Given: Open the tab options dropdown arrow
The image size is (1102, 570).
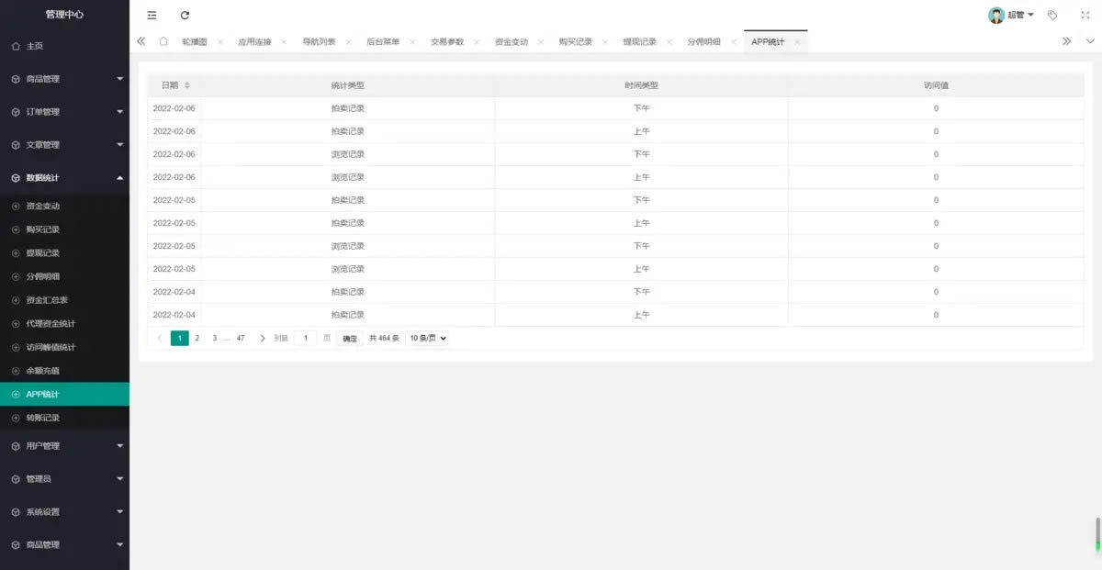Looking at the screenshot, I should pos(1090,41).
